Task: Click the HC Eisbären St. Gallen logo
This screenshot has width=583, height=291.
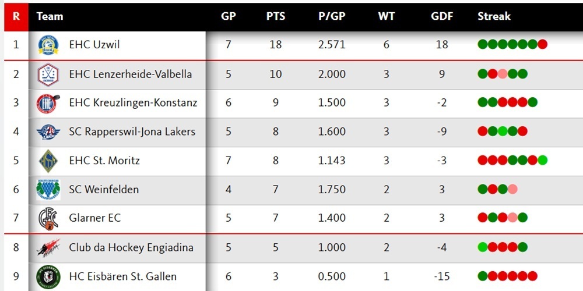Action: pos(48,276)
